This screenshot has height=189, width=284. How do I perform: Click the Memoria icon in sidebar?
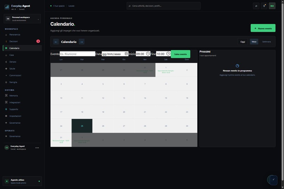pos(6,95)
